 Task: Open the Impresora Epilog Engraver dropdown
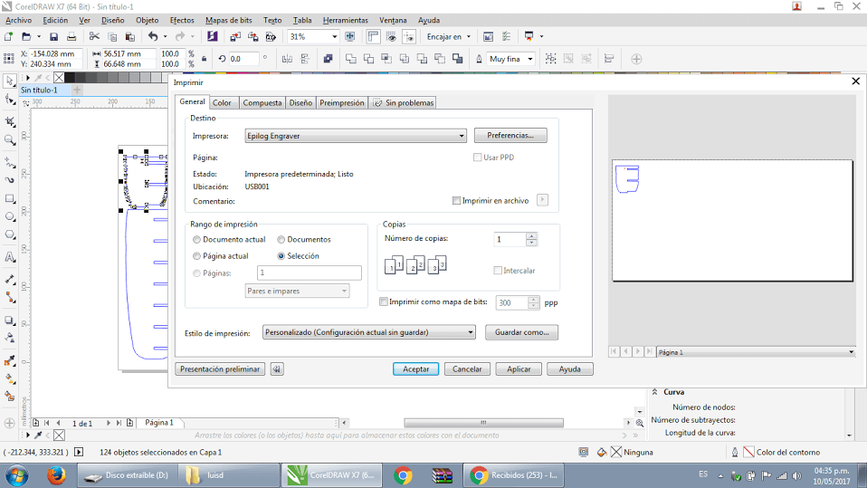click(x=356, y=136)
